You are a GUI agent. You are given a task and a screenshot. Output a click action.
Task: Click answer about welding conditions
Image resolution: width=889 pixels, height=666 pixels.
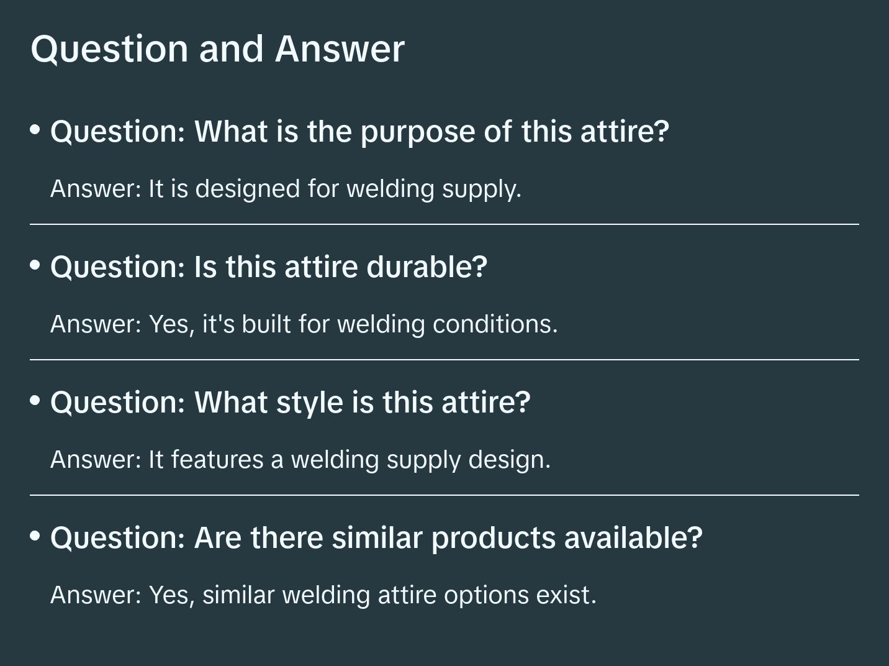click(x=304, y=324)
